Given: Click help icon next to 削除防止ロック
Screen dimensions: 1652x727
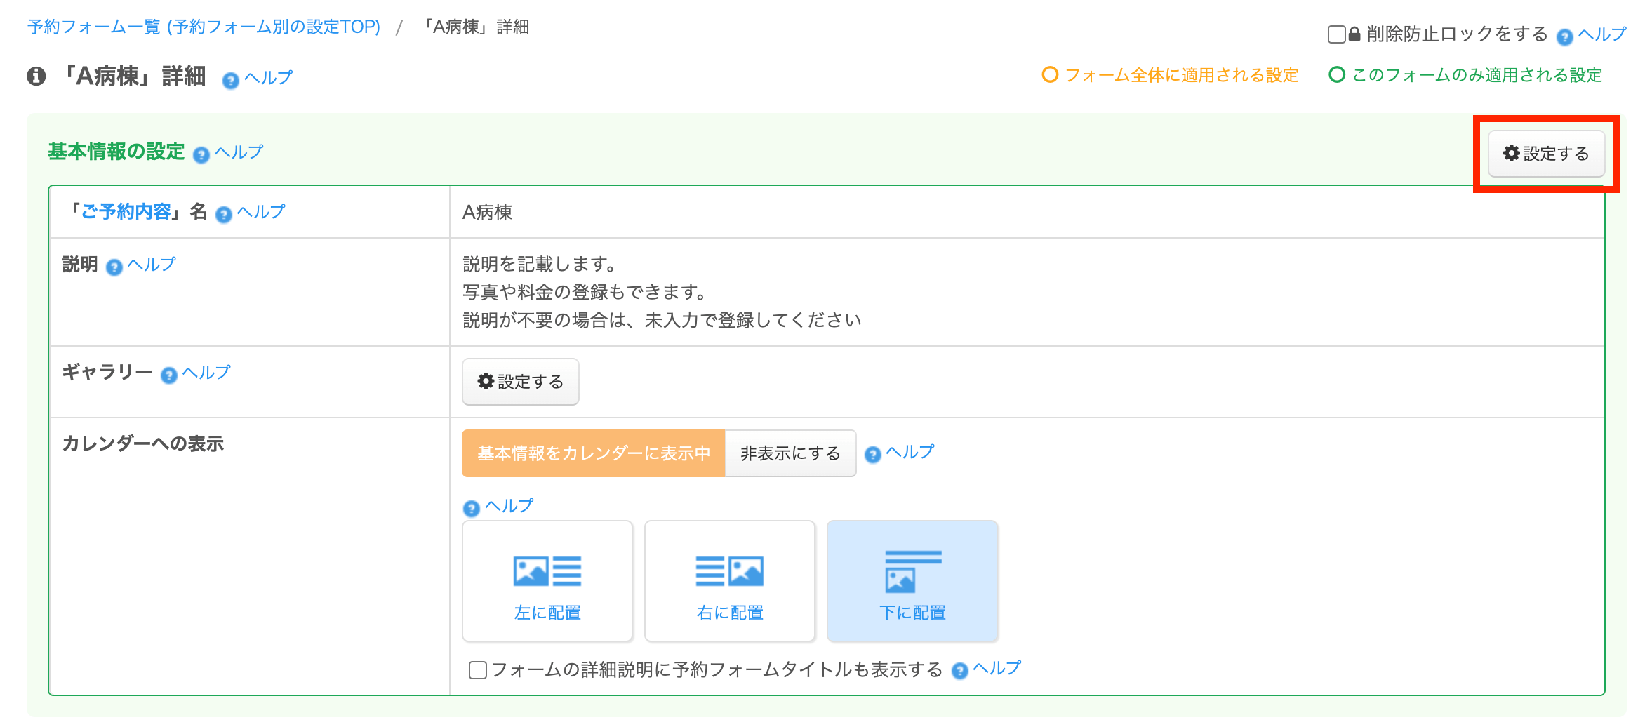Looking at the screenshot, I should click(1564, 37).
